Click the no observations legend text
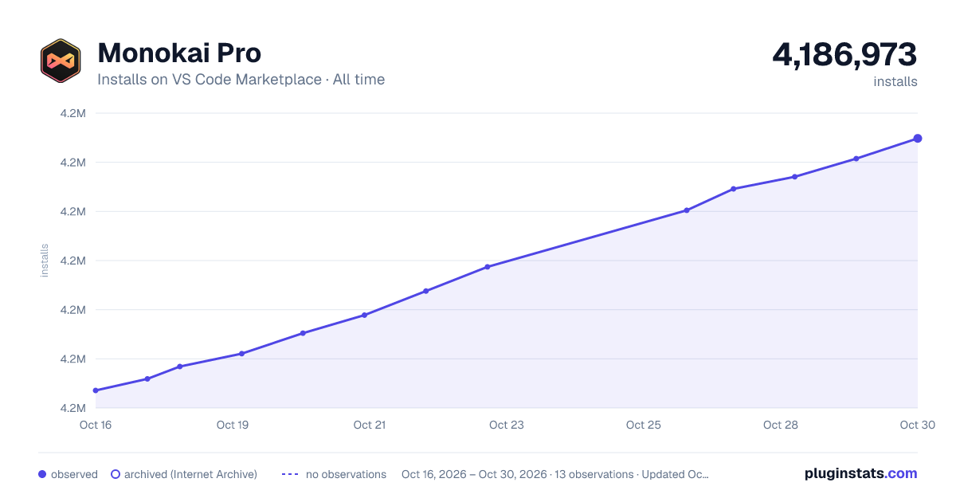This screenshot has width=956, height=502. point(346,474)
